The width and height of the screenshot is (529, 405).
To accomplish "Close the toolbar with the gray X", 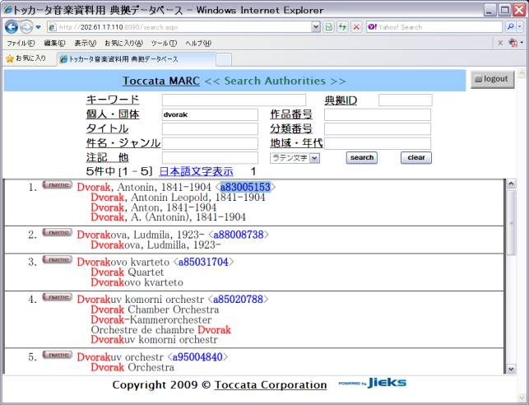I will pos(500,43).
